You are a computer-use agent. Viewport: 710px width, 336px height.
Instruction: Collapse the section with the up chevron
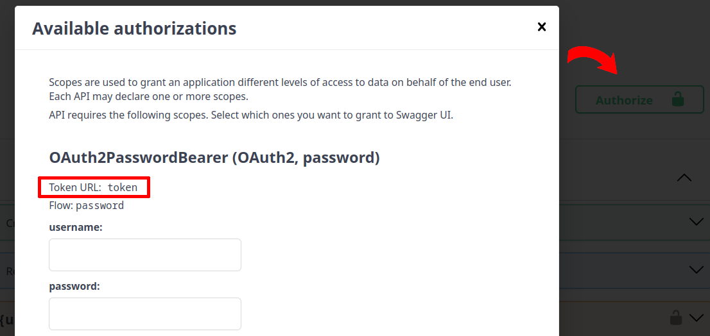(x=684, y=178)
